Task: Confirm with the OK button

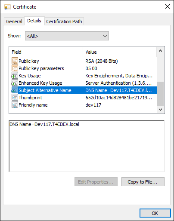Action: tap(155, 213)
